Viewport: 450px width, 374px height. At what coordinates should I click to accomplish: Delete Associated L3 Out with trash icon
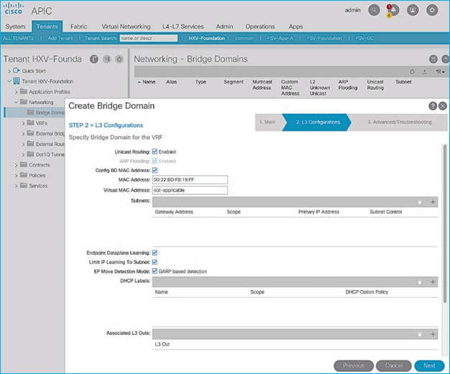420,335
